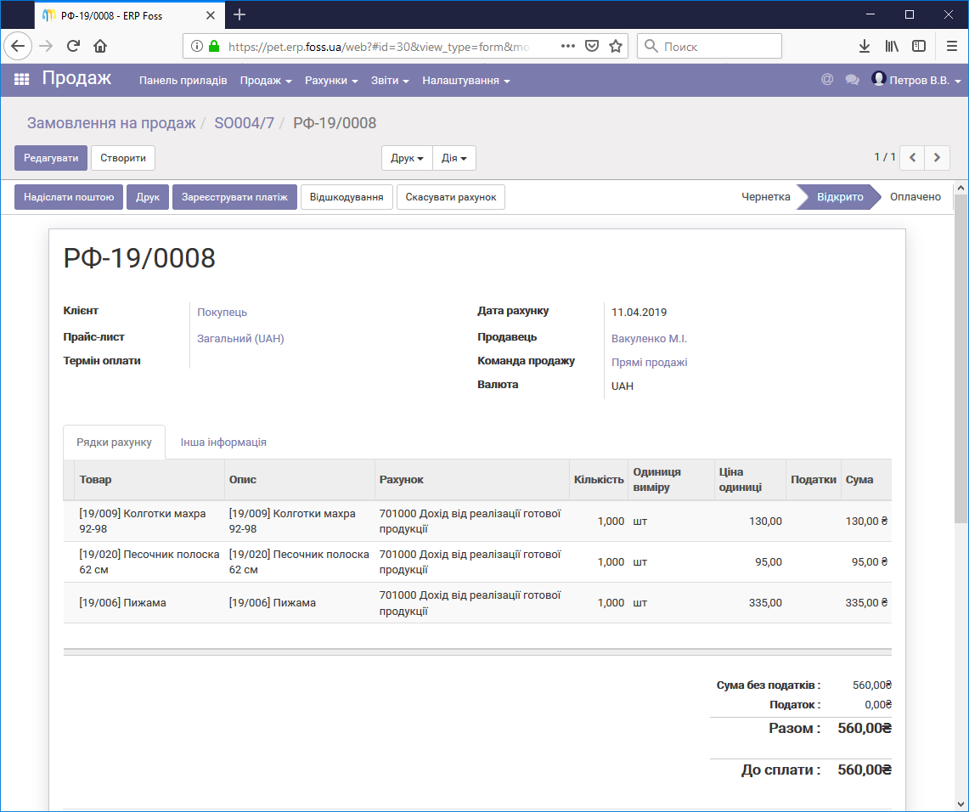The width and height of the screenshot is (969, 812).
Task: Go back with browser back arrow
Action: coord(18,46)
